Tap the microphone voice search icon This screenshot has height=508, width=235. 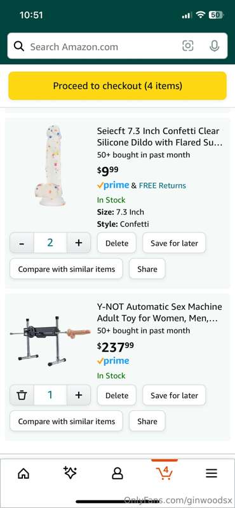click(214, 46)
